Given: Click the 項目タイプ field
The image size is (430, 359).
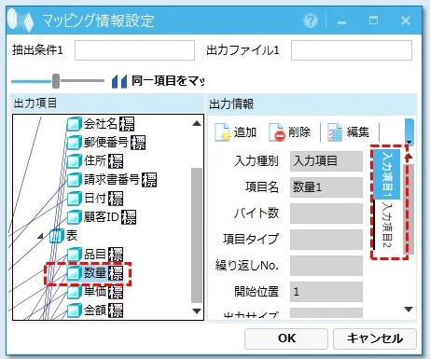Looking at the screenshot, I should point(326,240).
